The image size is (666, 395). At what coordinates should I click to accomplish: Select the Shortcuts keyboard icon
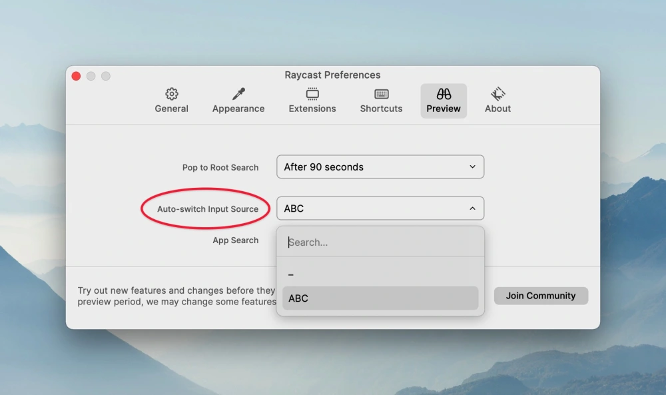[381, 93]
